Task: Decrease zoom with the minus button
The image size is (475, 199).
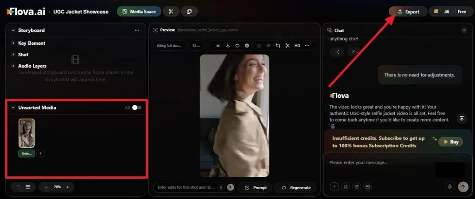Action: pyautogui.click(x=46, y=187)
